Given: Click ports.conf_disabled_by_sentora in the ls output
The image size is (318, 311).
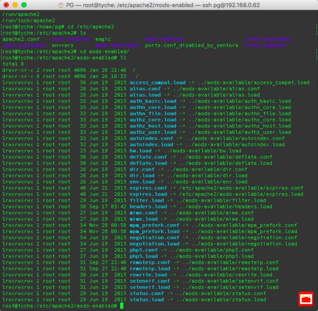Looking at the screenshot, I should 191,45.
